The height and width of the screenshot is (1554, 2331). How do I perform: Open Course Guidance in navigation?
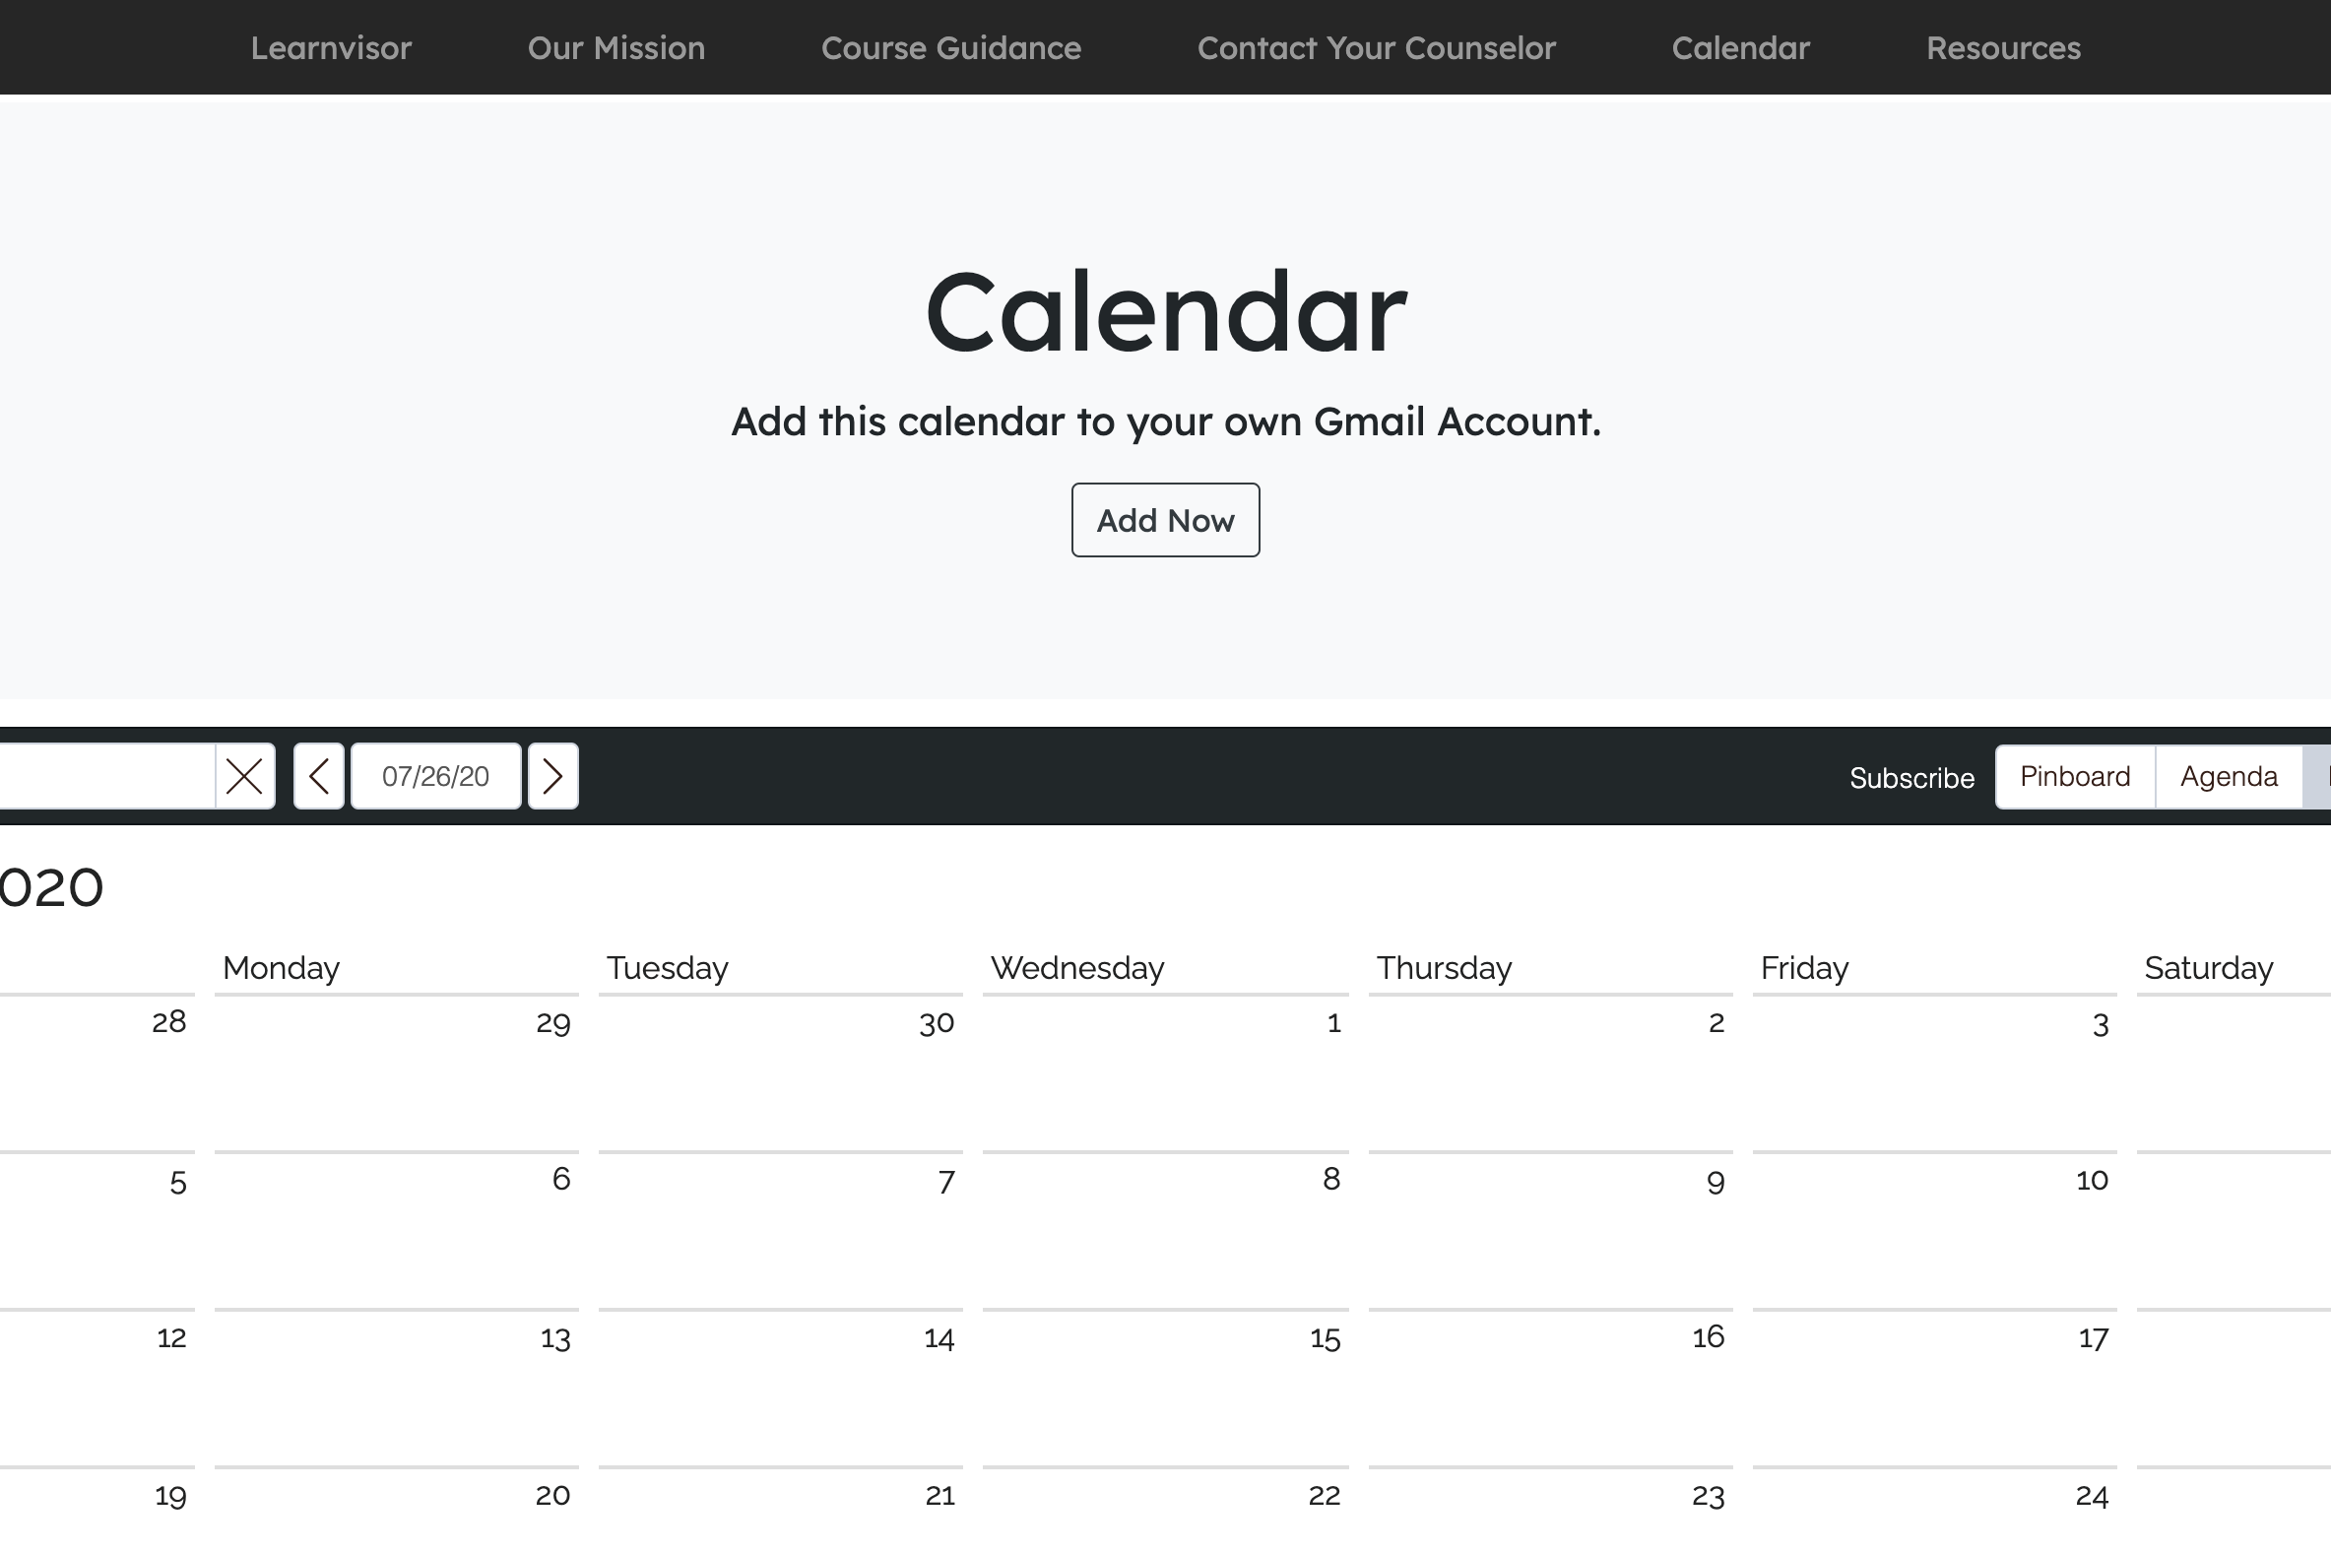[x=951, y=47]
